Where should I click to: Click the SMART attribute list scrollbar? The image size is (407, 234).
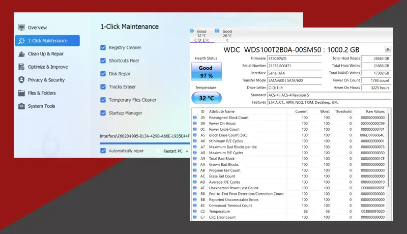point(389,150)
